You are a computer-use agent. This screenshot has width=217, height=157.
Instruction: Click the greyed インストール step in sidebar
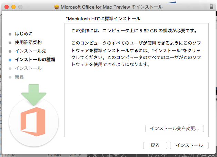click(x=28, y=68)
